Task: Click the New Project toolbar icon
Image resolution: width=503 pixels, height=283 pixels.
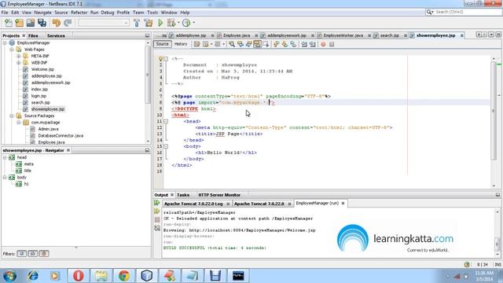Action: click(19, 23)
